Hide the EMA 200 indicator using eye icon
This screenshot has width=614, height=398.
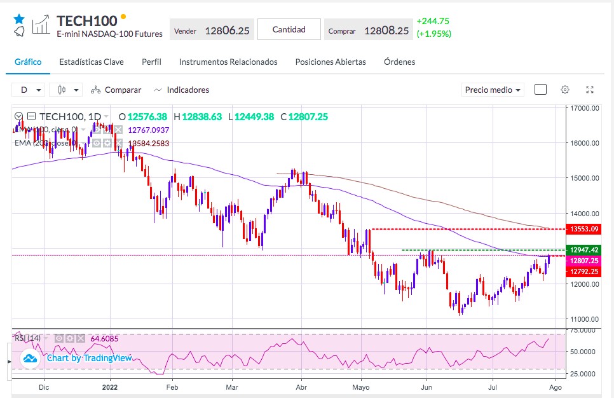(97, 143)
